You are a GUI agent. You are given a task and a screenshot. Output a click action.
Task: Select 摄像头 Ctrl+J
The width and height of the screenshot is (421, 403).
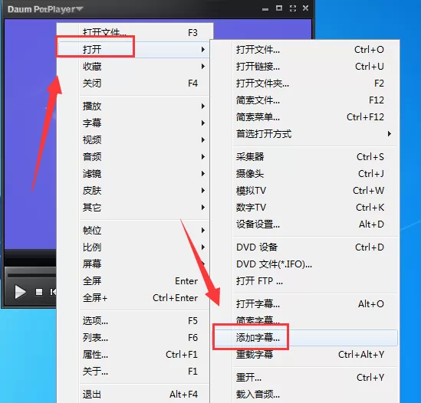(x=304, y=174)
